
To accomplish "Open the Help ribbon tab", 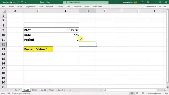I will (87, 7).
